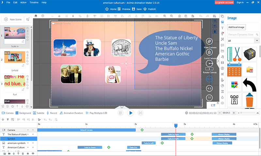This screenshot has height=156, width=261.
Task: Open the Action menu
Action: 23,3
